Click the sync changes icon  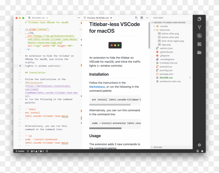28,151
